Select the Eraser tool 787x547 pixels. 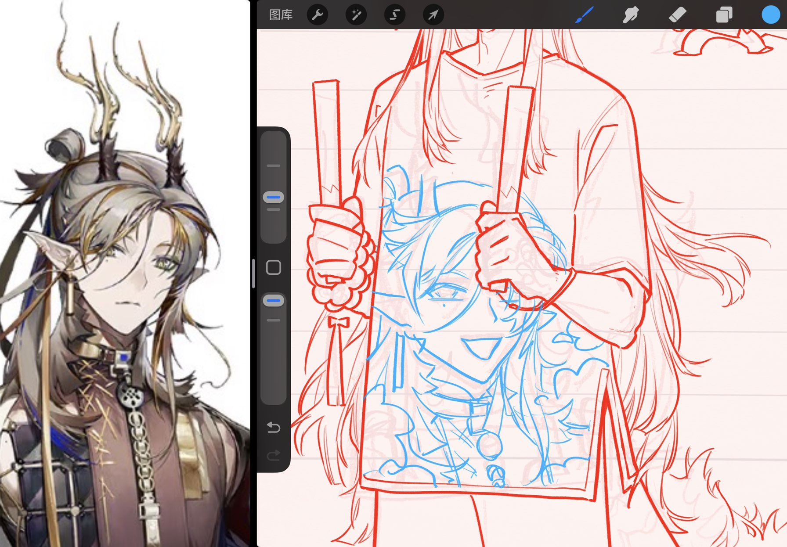(677, 15)
